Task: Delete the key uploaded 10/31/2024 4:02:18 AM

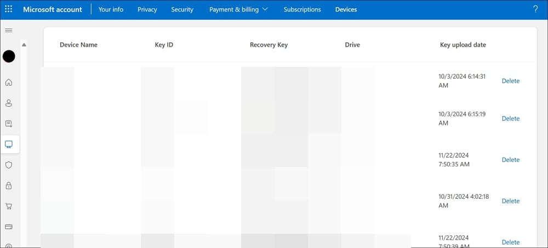Action: (510, 201)
